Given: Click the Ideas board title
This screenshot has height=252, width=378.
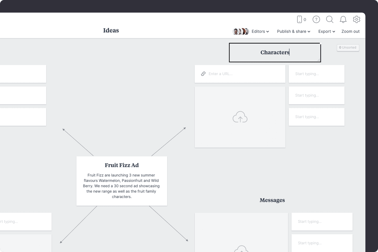Looking at the screenshot, I should pyautogui.click(x=111, y=30).
